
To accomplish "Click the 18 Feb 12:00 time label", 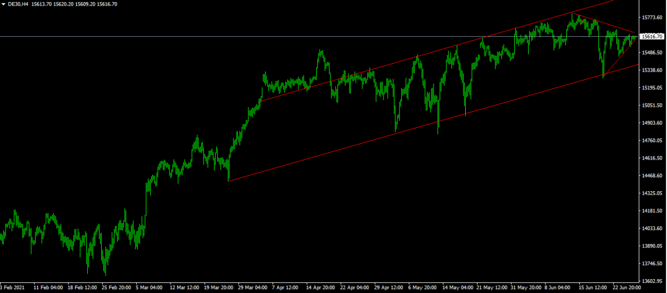I will [x=83, y=288].
